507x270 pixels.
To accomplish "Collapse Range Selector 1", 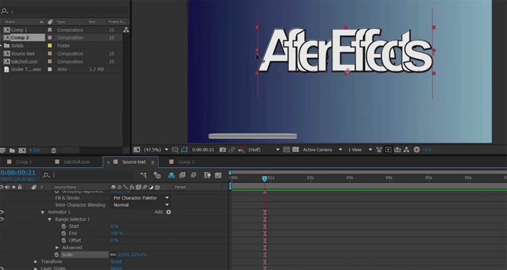I will tap(50, 219).
